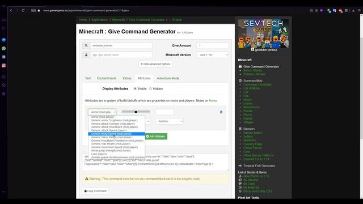
Task: Select the Visible radio button
Action: coord(135,88)
